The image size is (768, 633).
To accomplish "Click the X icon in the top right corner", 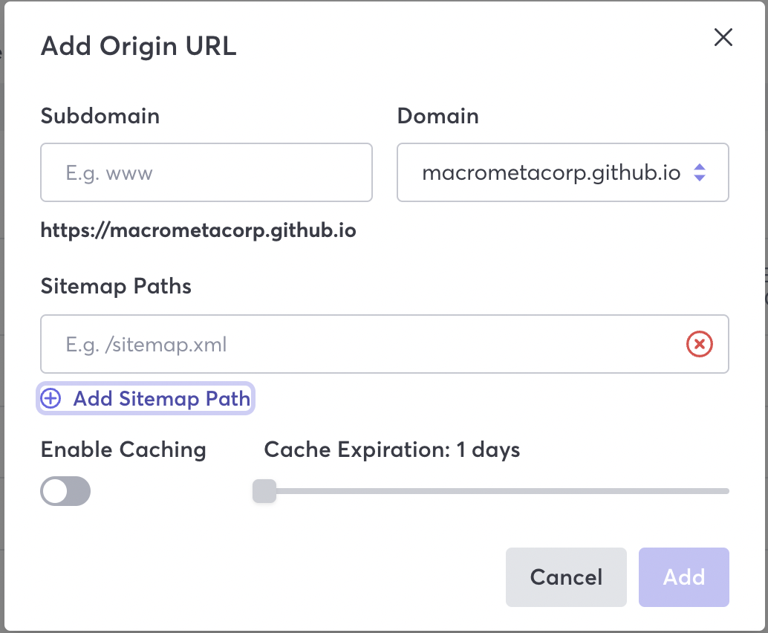I will click(x=723, y=37).
